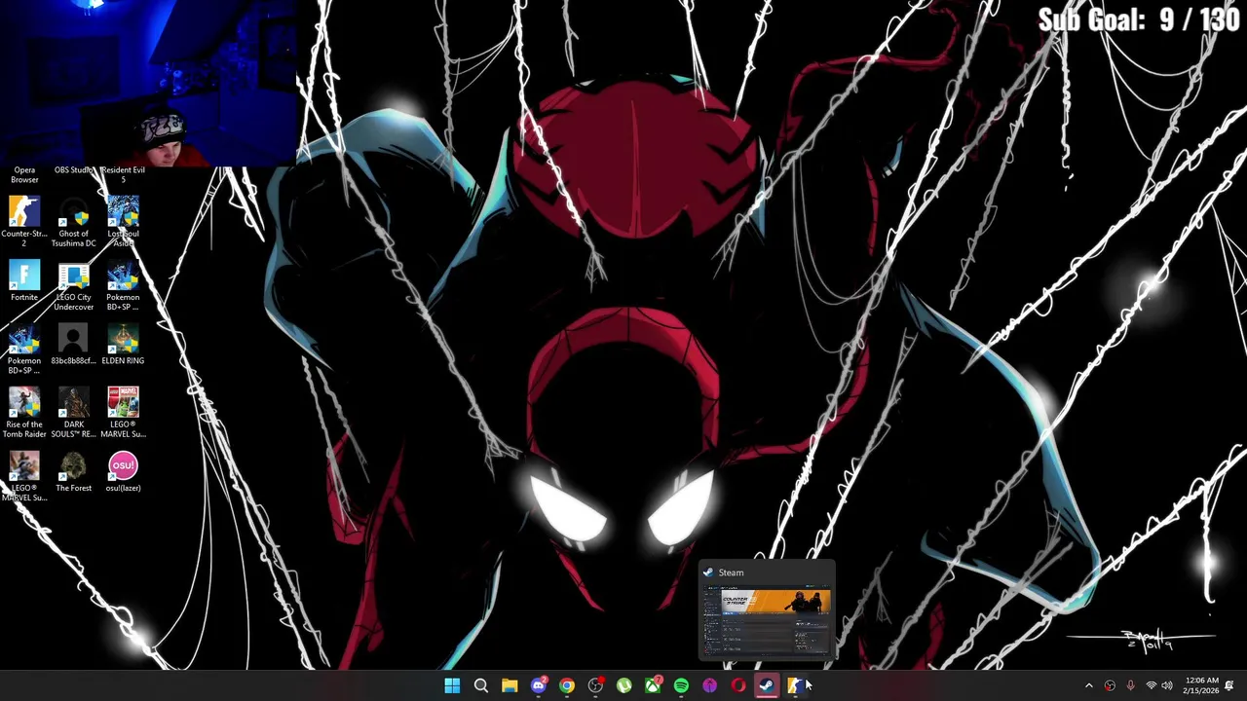Select the Opera Browser desktop label

coord(24,175)
